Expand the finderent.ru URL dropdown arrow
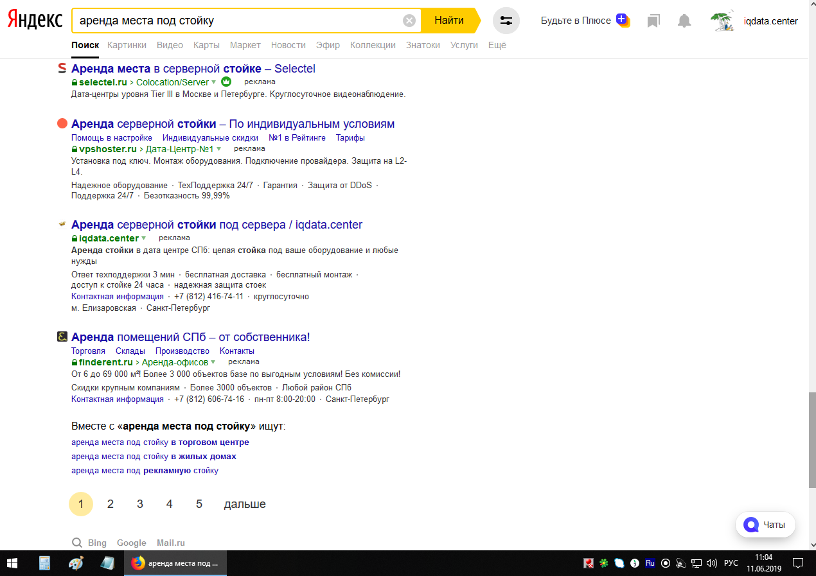Viewport: 816px width, 576px height. click(x=213, y=362)
